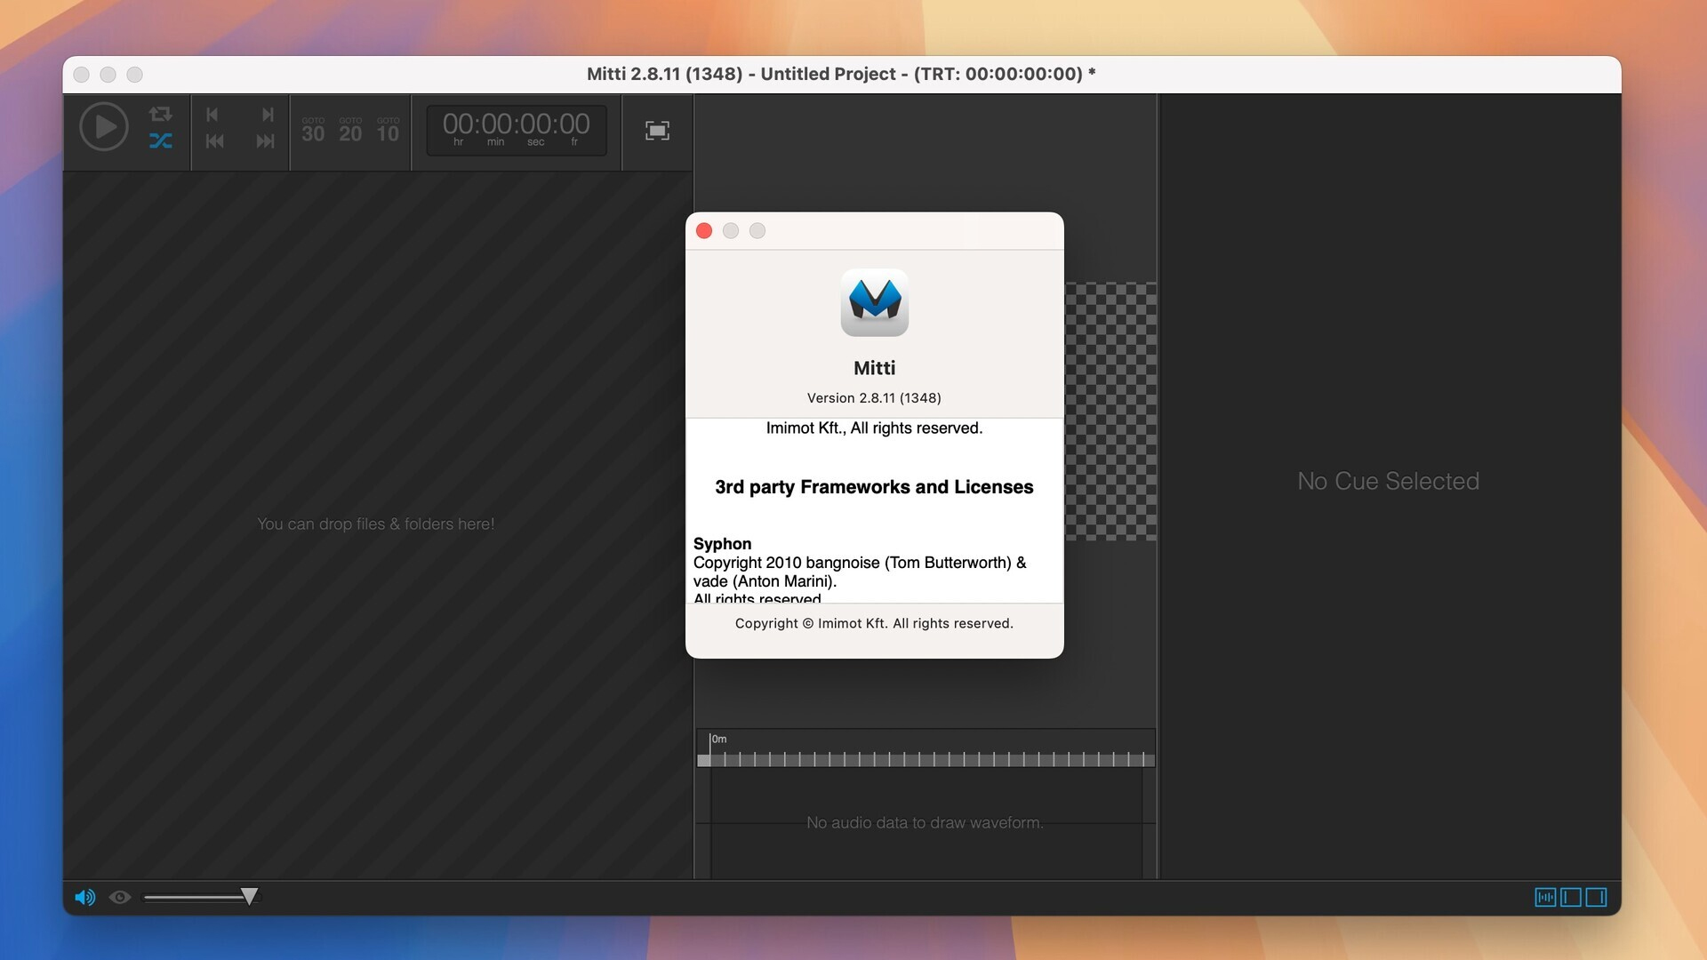Click the GOTO 30 button
The height and width of the screenshot is (960, 1707).
coord(313,130)
